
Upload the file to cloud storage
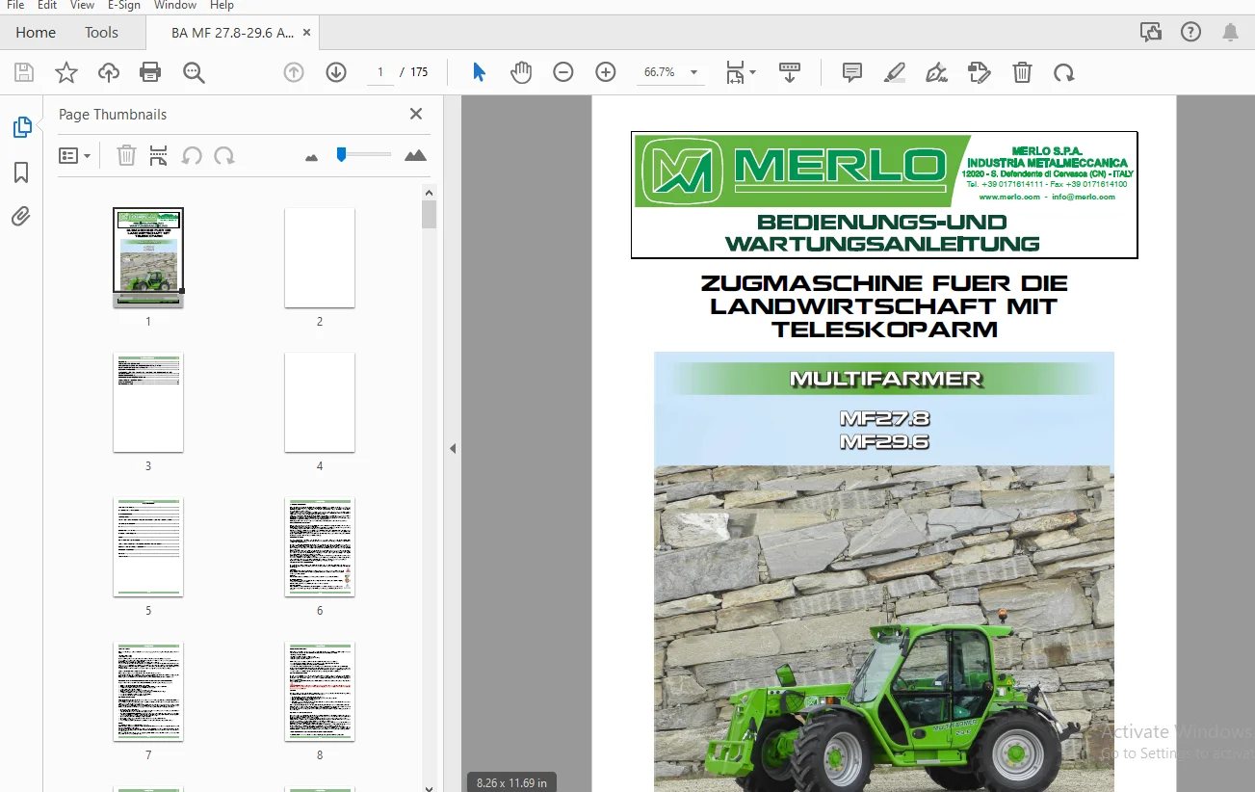tap(109, 72)
